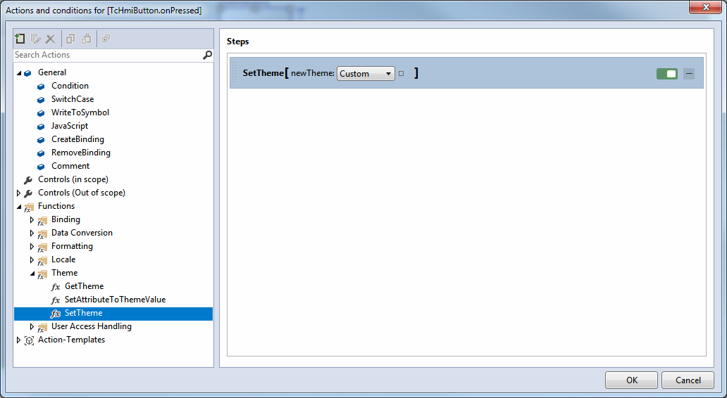Click the delete X toolbar icon
727x398 pixels.
coord(50,39)
